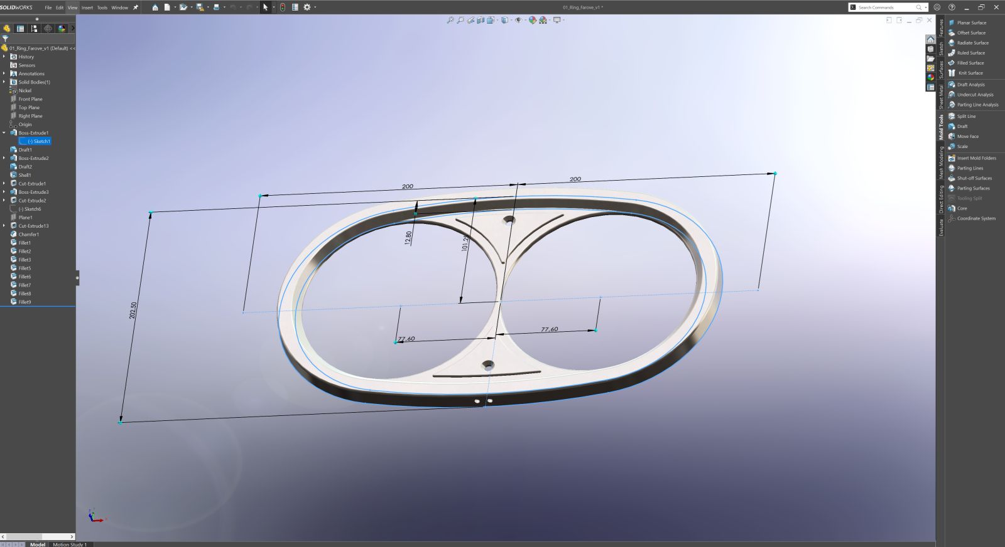Click the Rebuild traffic light icon
Viewport: 1005px width, 547px height.
283,8
